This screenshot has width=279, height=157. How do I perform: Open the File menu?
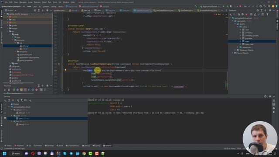point(6,2)
